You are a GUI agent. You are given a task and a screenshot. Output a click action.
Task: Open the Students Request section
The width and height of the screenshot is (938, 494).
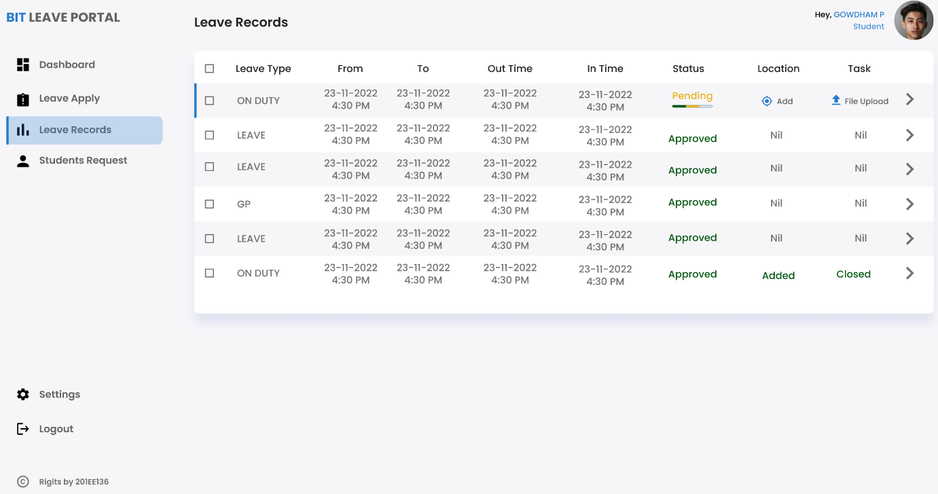pos(84,160)
